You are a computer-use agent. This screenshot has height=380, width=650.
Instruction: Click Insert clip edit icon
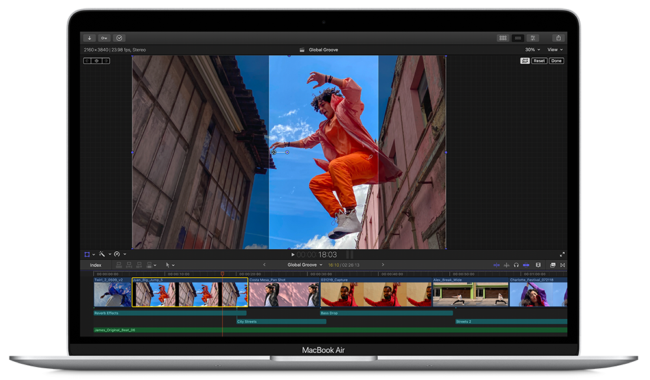pyautogui.click(x=129, y=265)
